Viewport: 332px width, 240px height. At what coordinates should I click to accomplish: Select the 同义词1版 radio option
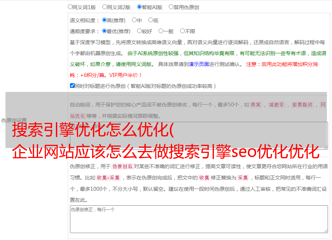click(x=70, y=7)
